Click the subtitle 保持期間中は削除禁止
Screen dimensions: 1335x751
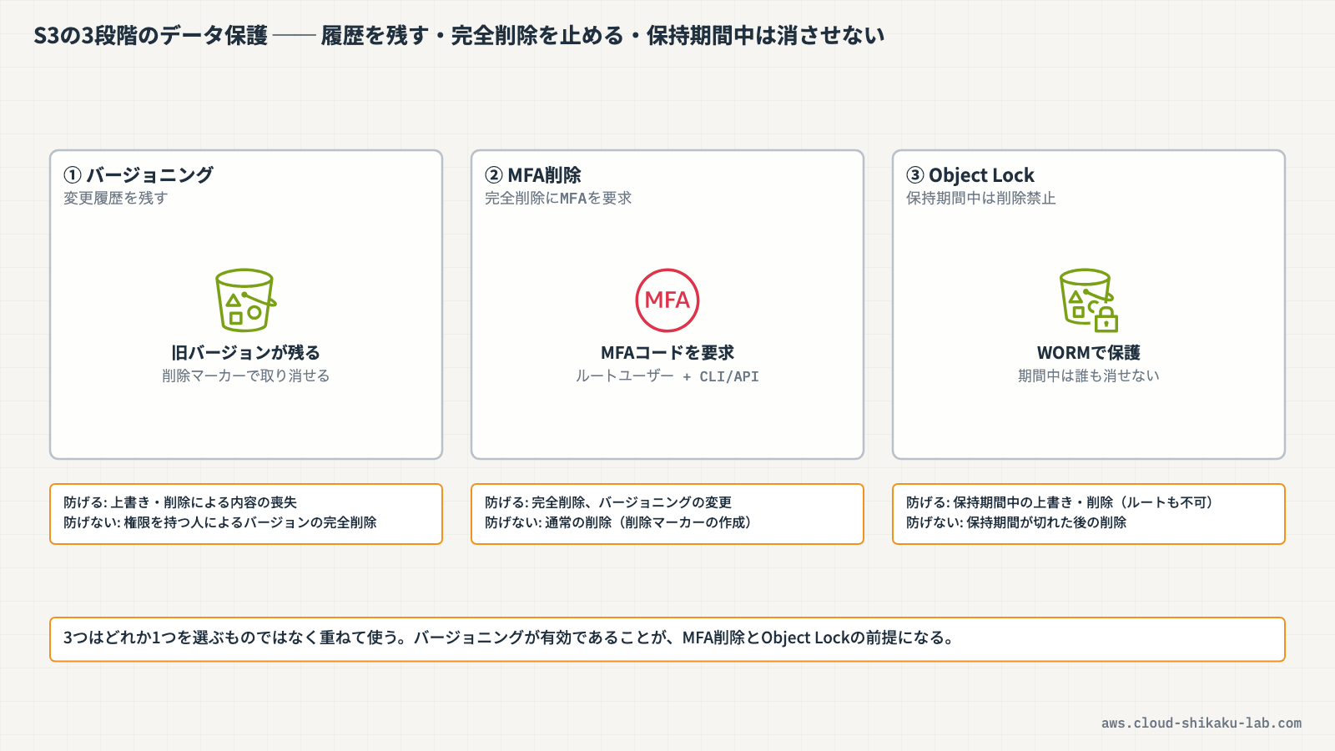[x=981, y=198]
